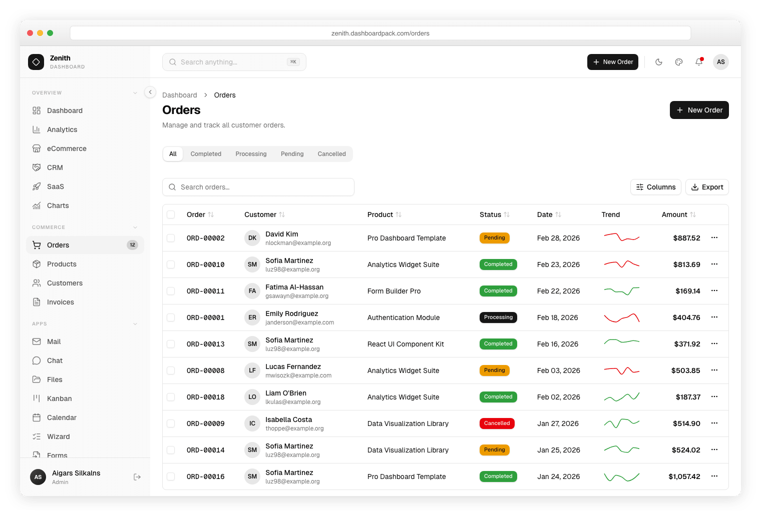Screen dimensions: 761x516
Task: Open the Processing orders tab
Action: (251, 153)
